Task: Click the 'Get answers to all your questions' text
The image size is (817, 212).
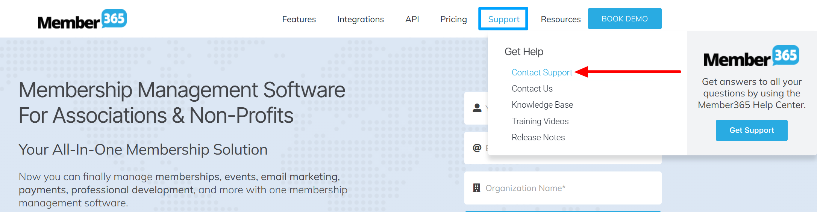Action: [752, 93]
